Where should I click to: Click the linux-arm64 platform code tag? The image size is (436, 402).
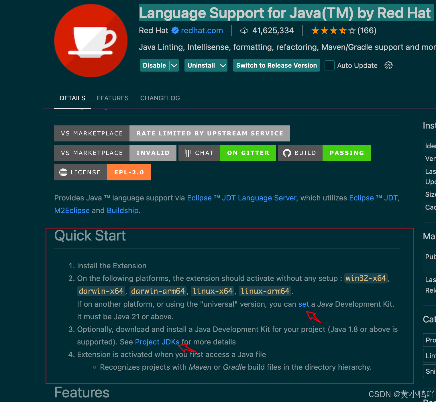pos(265,291)
